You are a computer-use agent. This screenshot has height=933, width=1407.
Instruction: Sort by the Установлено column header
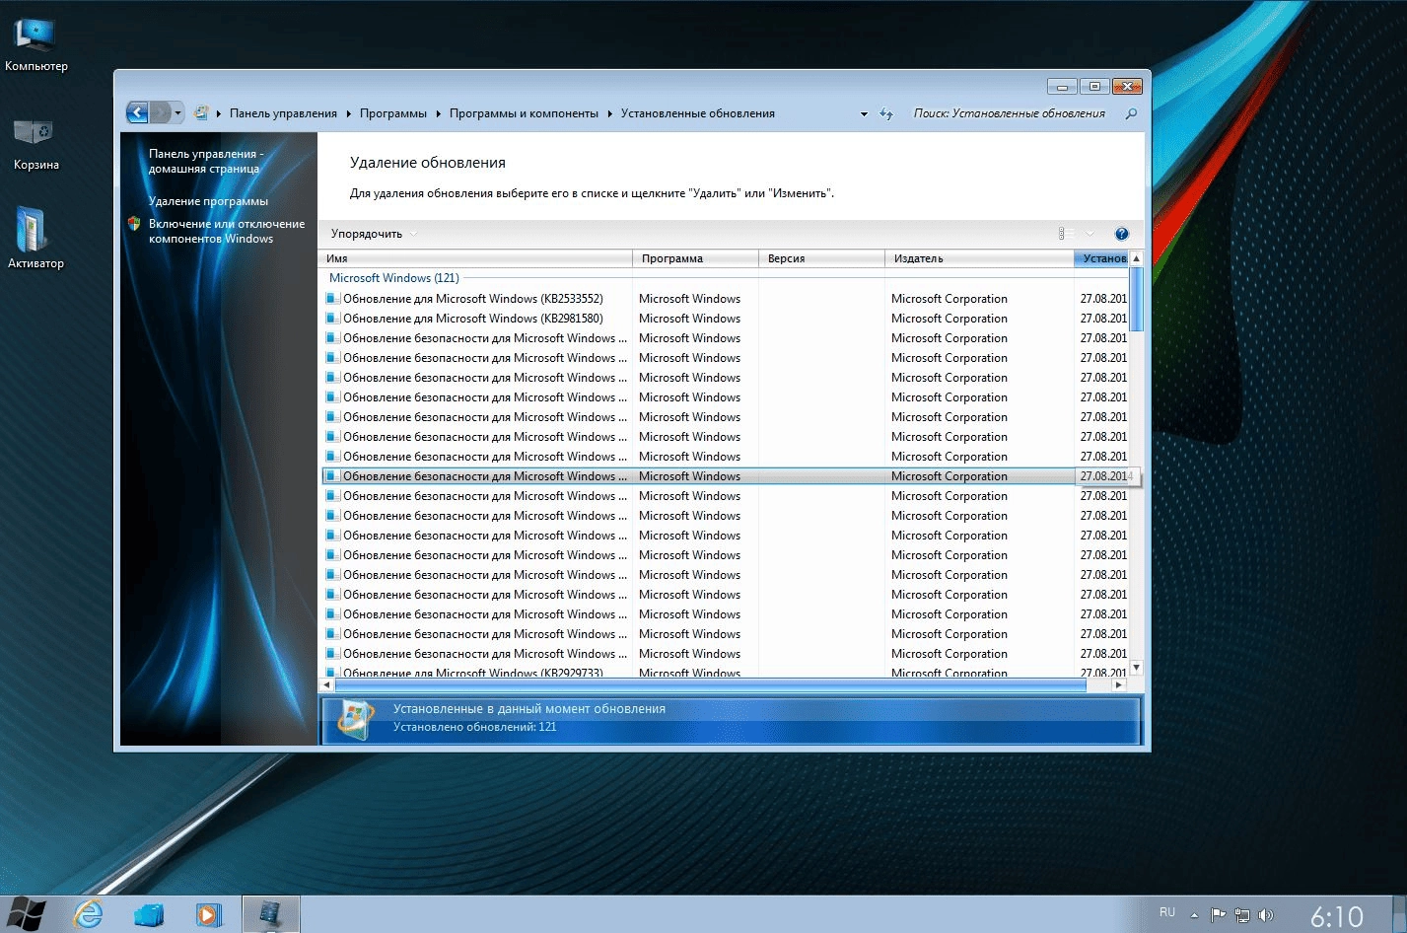tap(1101, 258)
